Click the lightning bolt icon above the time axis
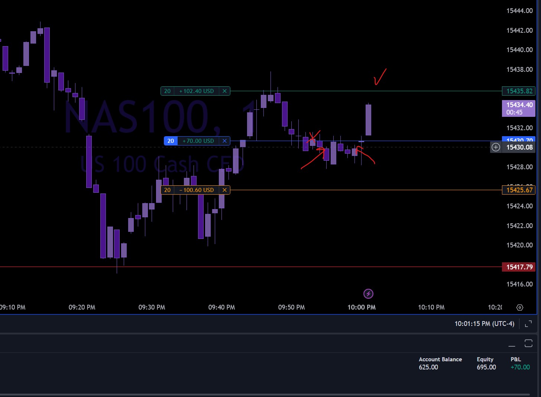Viewport: 541px width, 397px height. pyautogui.click(x=368, y=294)
